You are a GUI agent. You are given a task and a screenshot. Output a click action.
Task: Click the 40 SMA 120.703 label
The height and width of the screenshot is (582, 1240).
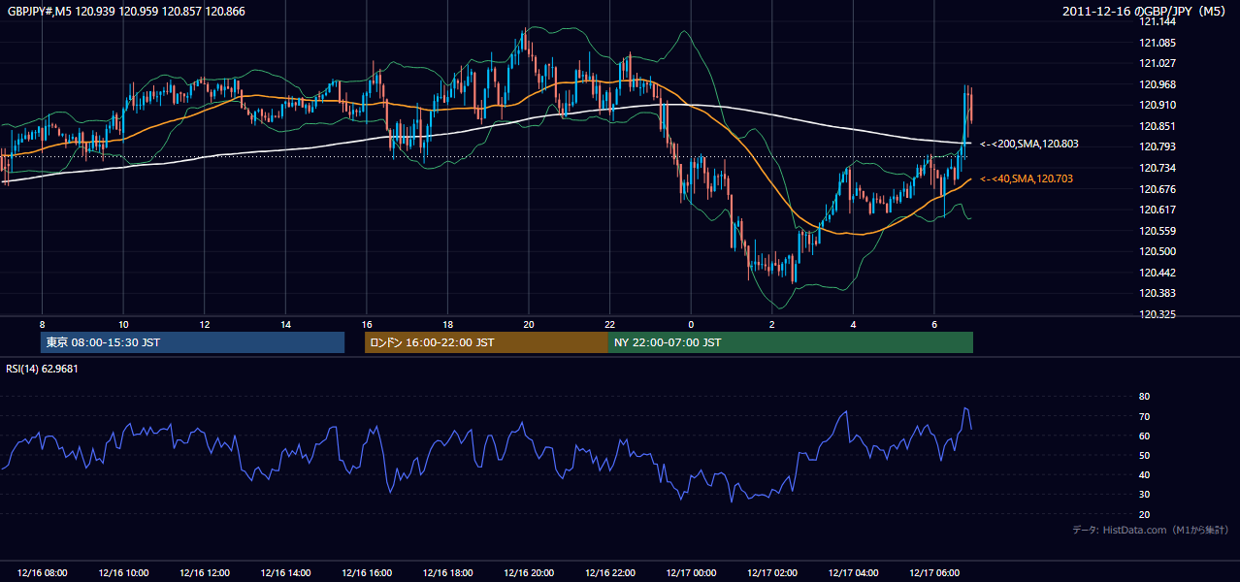1027,178
